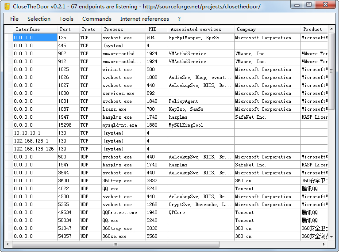
Task: Click the horizontal scrollbar thumb
Action: 116,244
